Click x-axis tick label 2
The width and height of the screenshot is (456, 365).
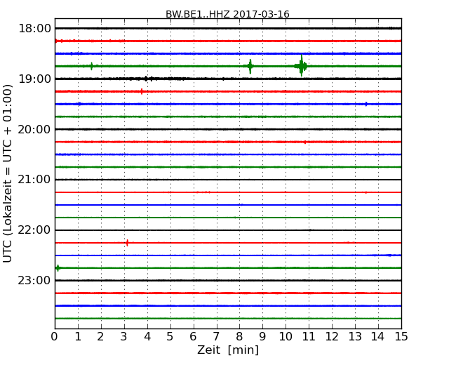(x=100, y=337)
